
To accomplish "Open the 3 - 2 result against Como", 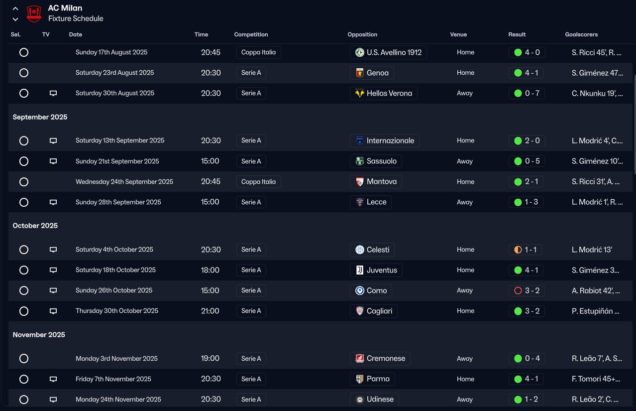I will [x=532, y=290].
